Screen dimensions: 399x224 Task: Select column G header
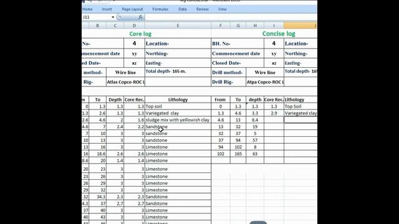pos(238,26)
